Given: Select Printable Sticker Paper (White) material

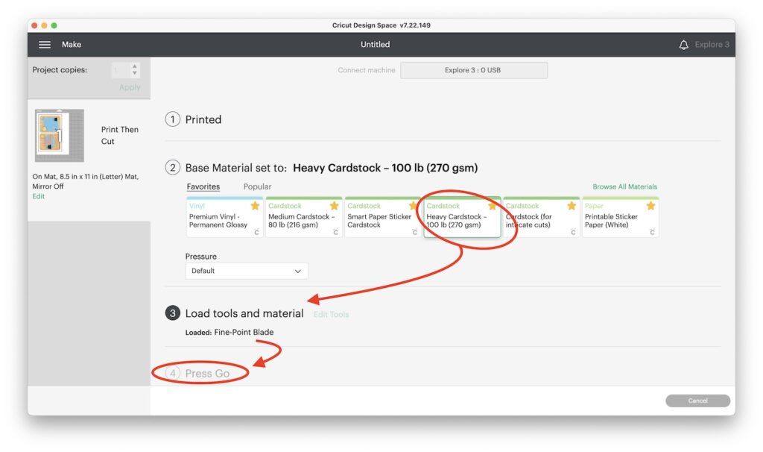Looking at the screenshot, I should coord(621,217).
